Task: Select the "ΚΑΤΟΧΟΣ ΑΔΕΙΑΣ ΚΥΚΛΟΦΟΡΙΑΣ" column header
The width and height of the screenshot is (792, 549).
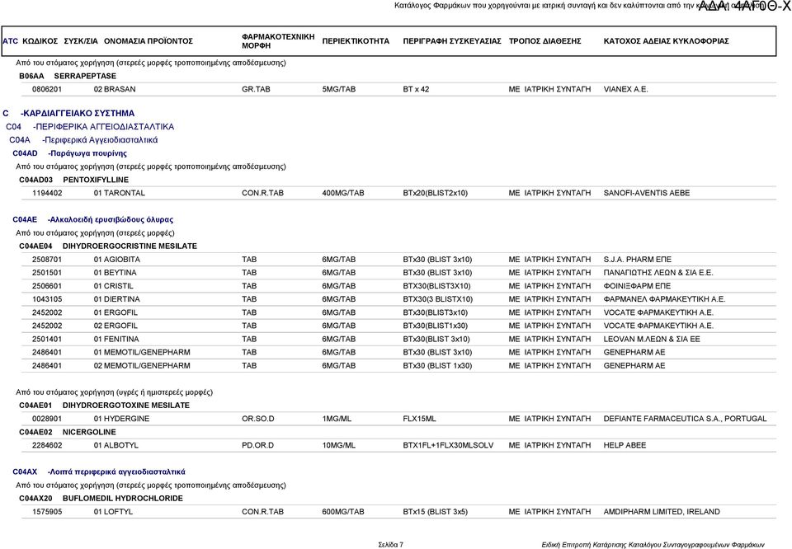Action: [667, 41]
